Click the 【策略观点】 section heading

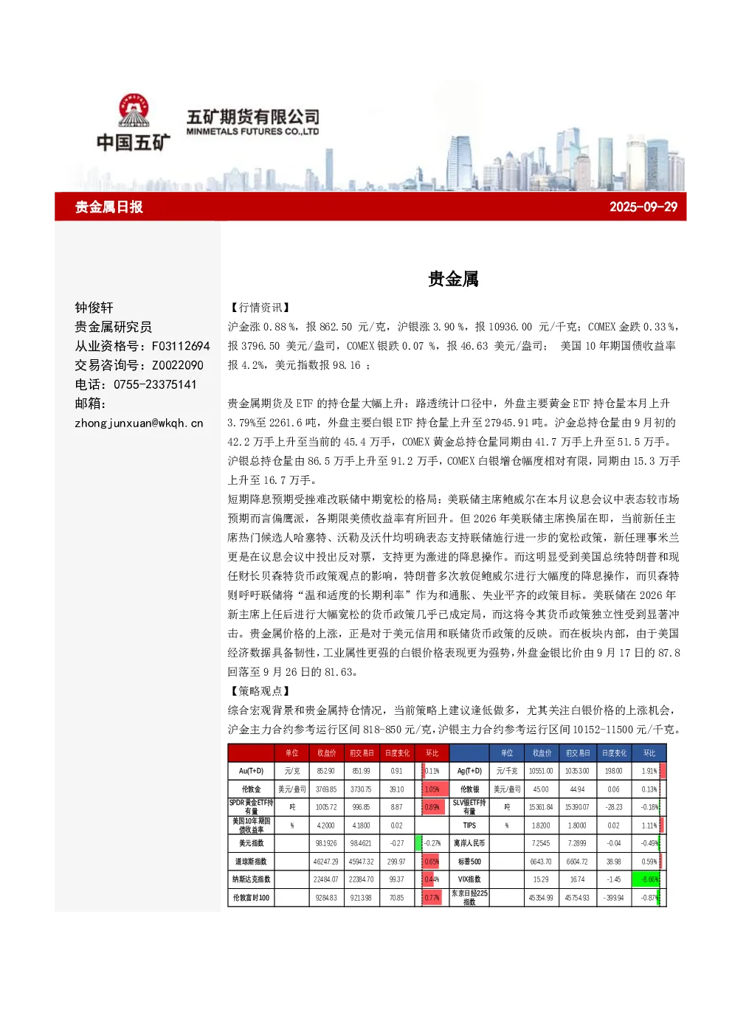pyautogui.click(x=260, y=691)
